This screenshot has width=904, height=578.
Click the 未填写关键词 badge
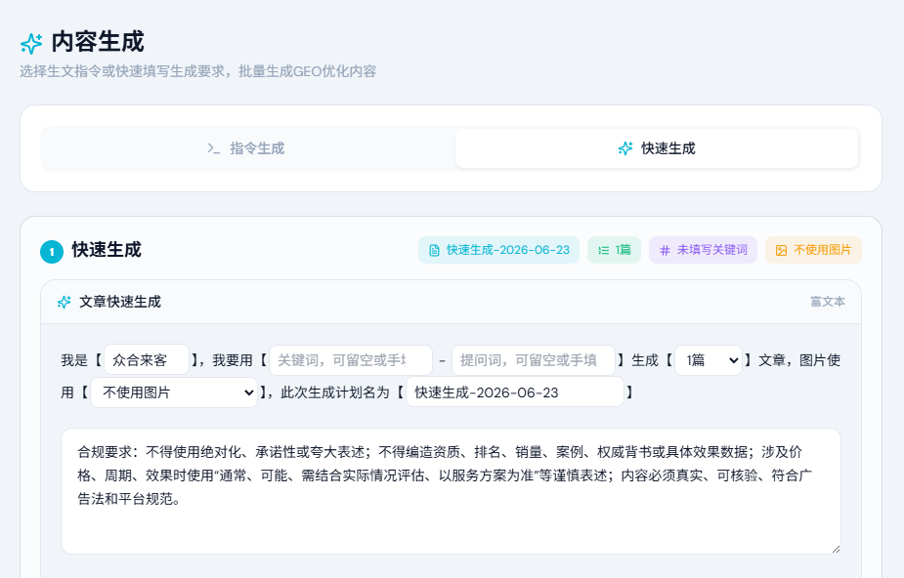coord(704,250)
